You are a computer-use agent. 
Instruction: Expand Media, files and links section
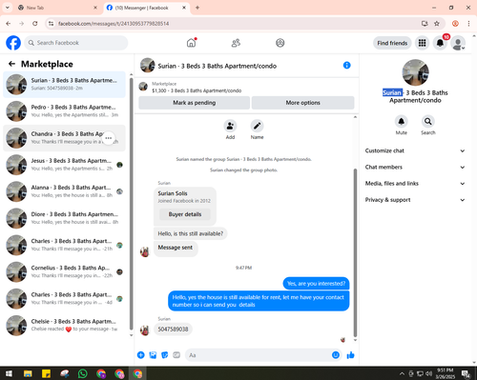pos(415,184)
